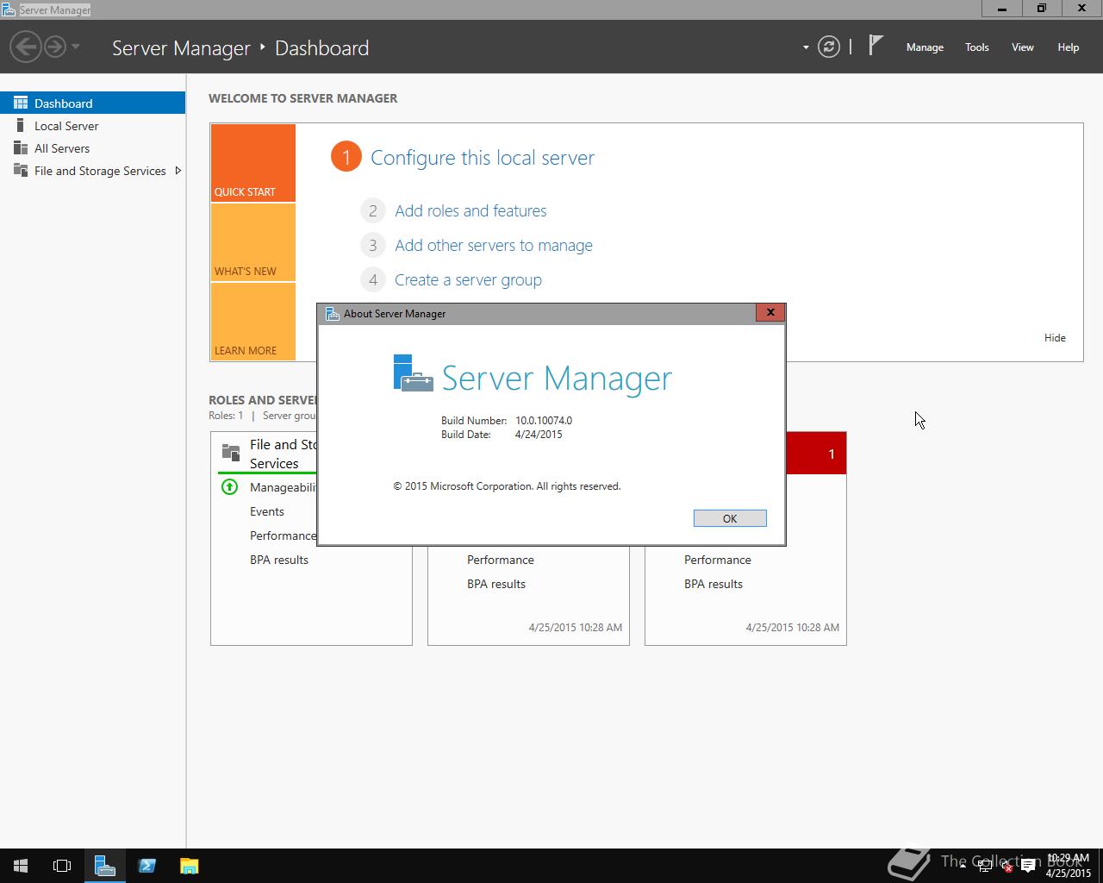Select the LEARN MORE tile
Image resolution: width=1103 pixels, height=883 pixels.
coord(253,322)
